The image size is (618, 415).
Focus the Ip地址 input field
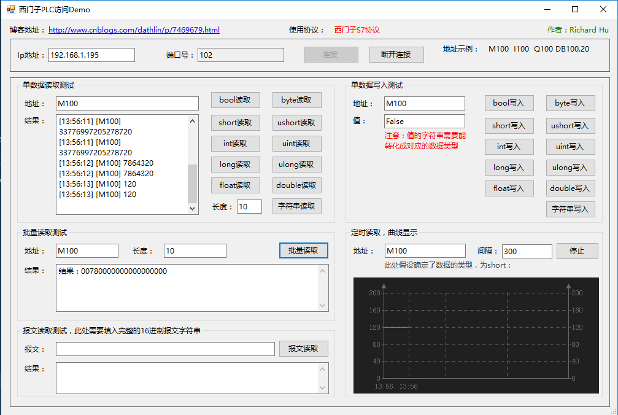[x=91, y=55]
